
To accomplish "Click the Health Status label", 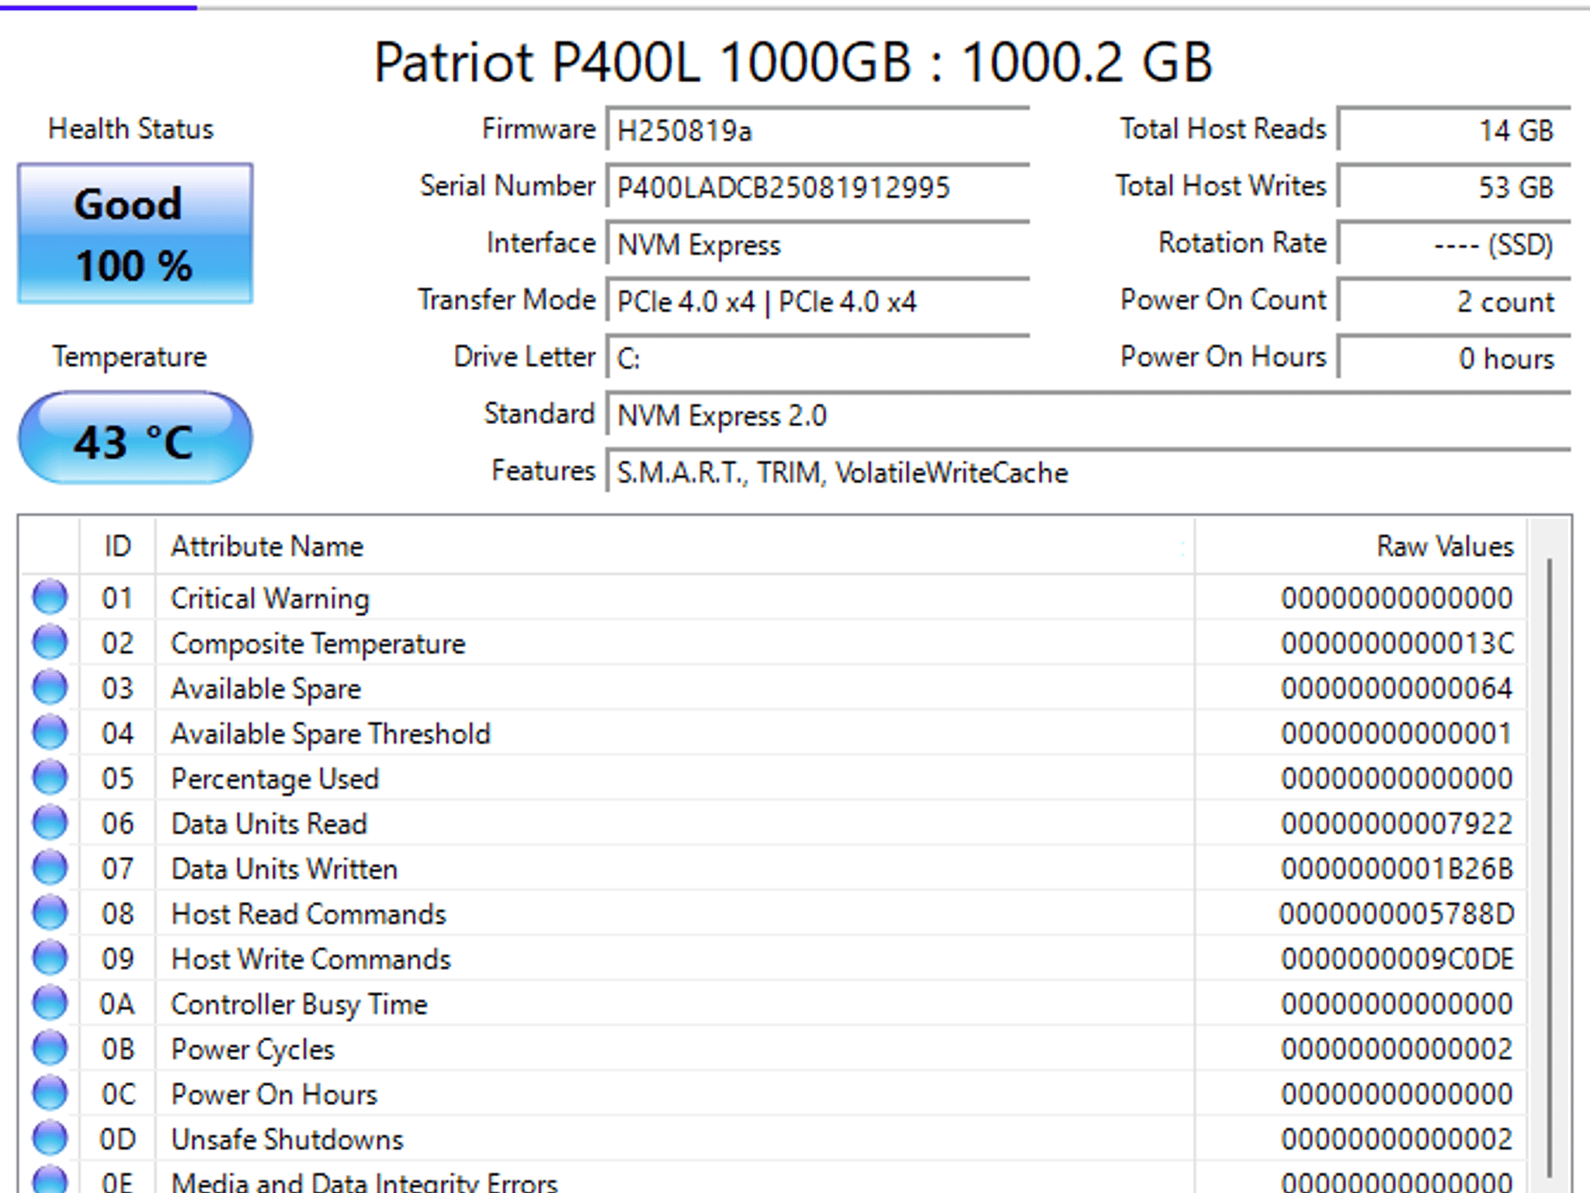I will [130, 128].
